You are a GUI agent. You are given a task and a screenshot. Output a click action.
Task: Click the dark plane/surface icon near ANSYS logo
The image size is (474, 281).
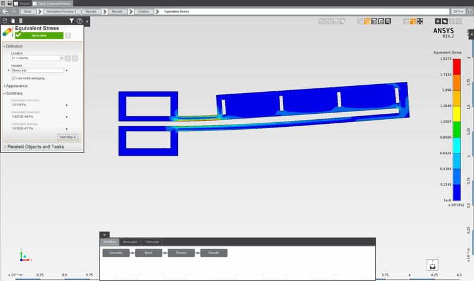(445, 21)
